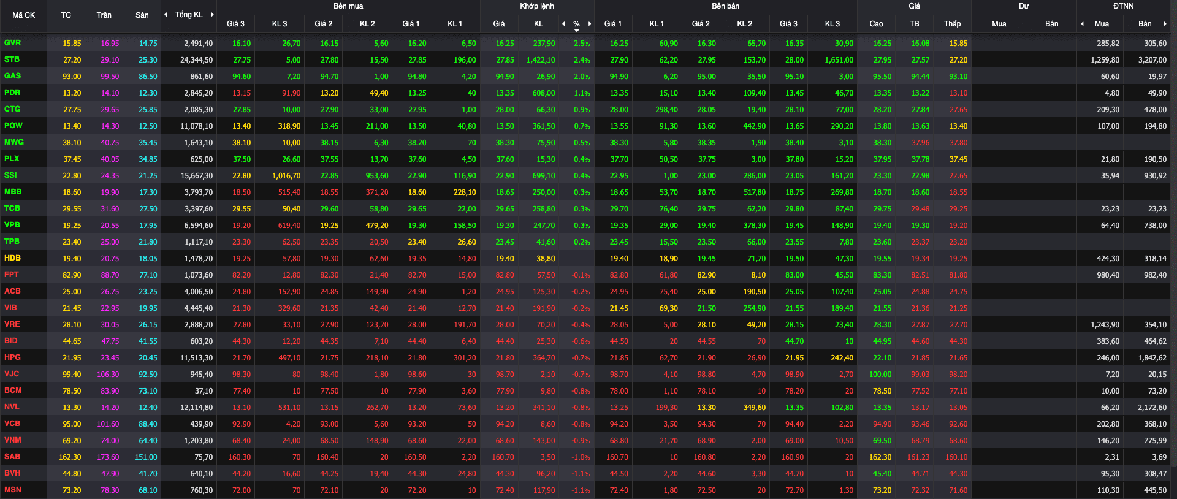
Task: Click STB foreign sell value 3,207,00
Action: pos(1152,60)
